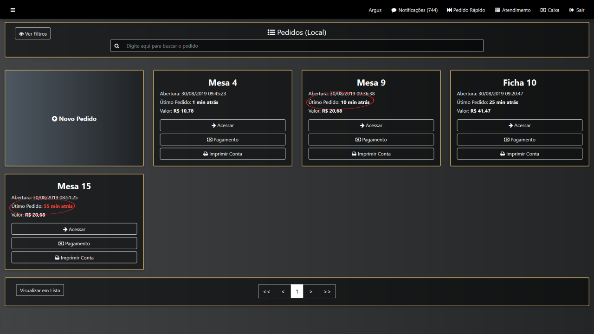Go to Atendimento in the top bar
Viewport: 594px width, 334px height.
click(513, 10)
